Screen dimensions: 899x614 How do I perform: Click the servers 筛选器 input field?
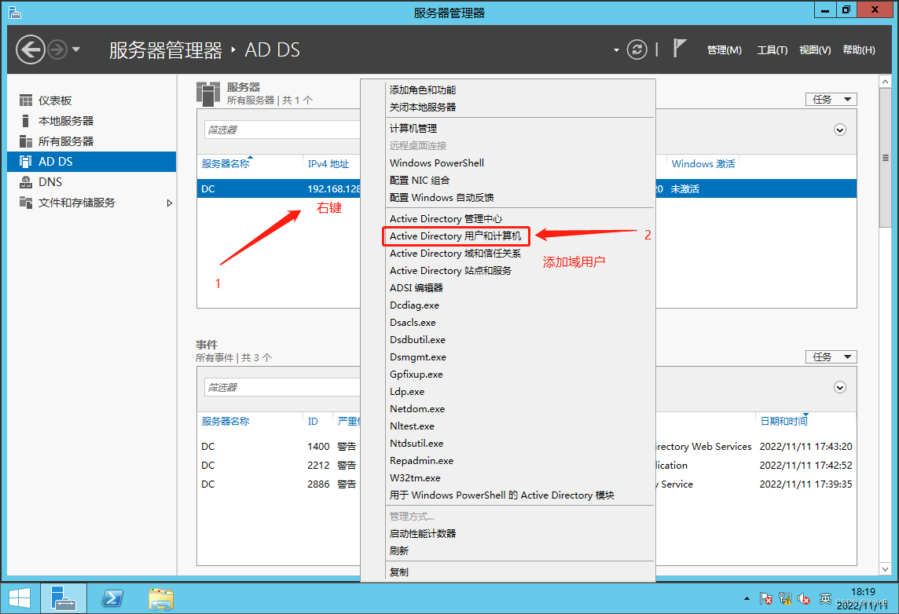282,130
